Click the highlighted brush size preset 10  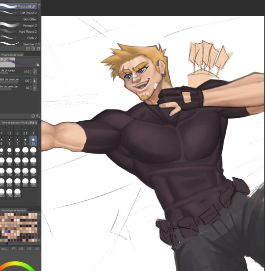[33, 141]
